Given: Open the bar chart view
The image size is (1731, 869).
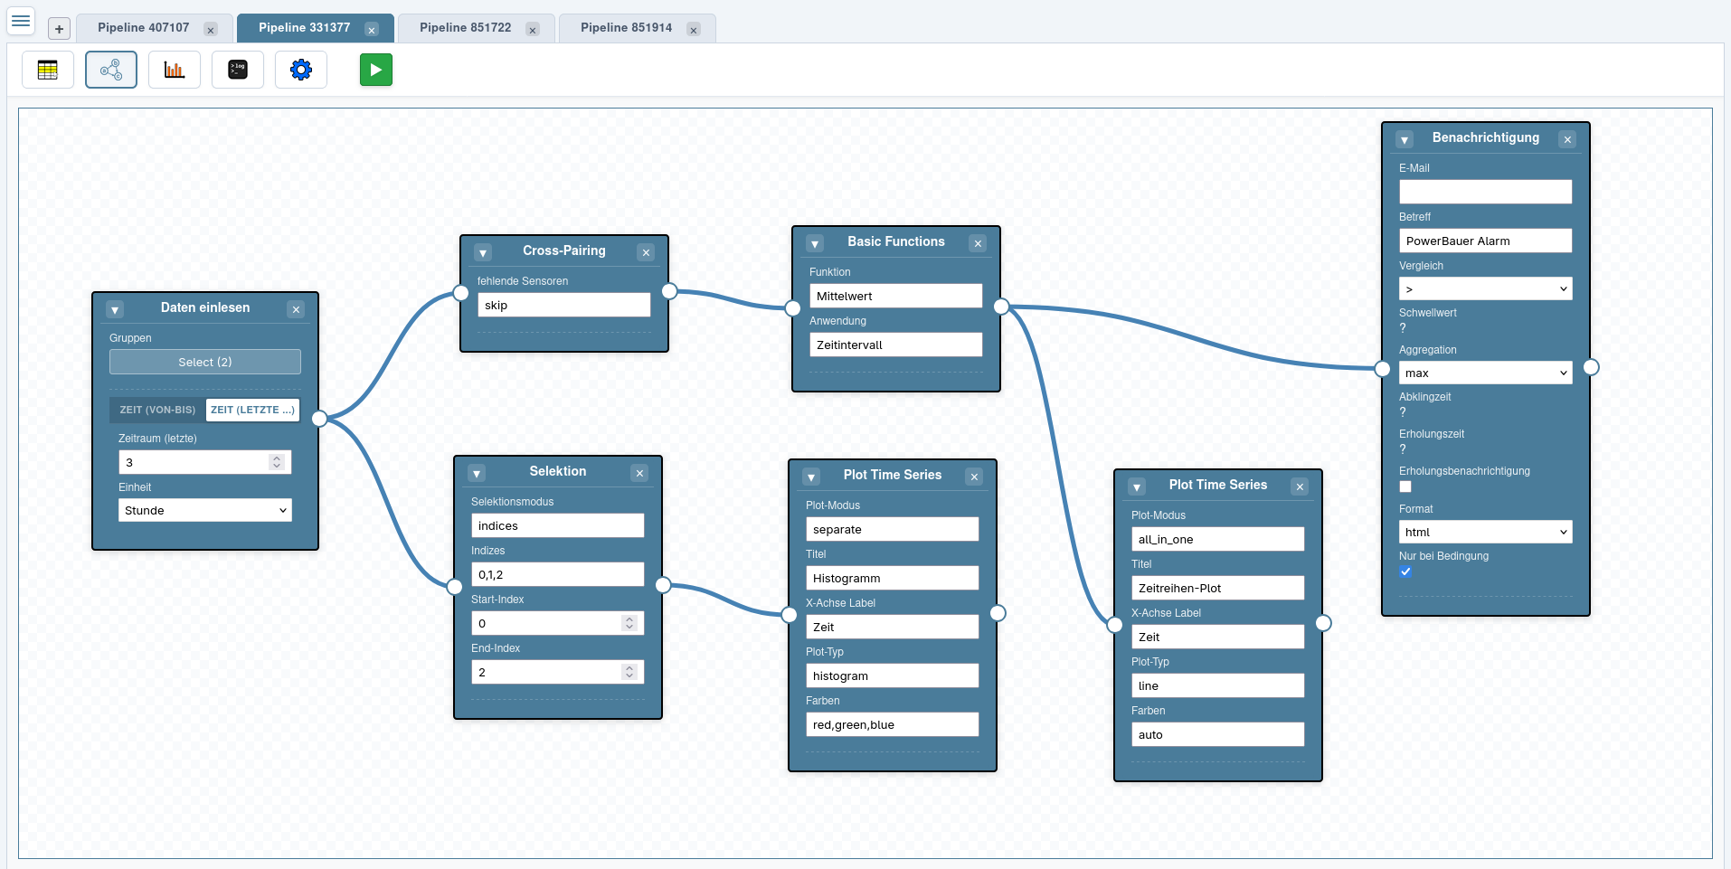Looking at the screenshot, I should [x=175, y=70].
